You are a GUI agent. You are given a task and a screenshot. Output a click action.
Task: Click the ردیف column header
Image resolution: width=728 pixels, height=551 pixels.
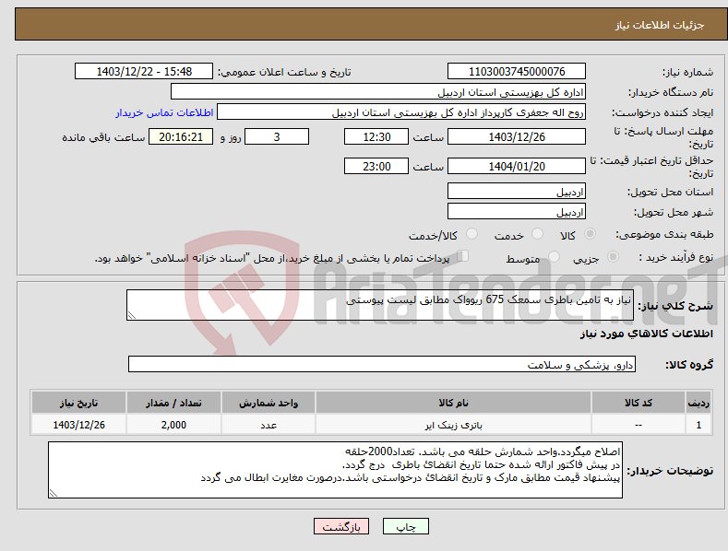698,403
